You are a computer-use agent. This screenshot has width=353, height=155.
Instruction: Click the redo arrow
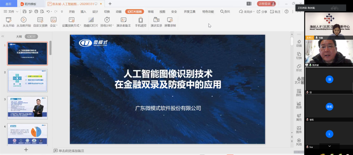(56, 11)
